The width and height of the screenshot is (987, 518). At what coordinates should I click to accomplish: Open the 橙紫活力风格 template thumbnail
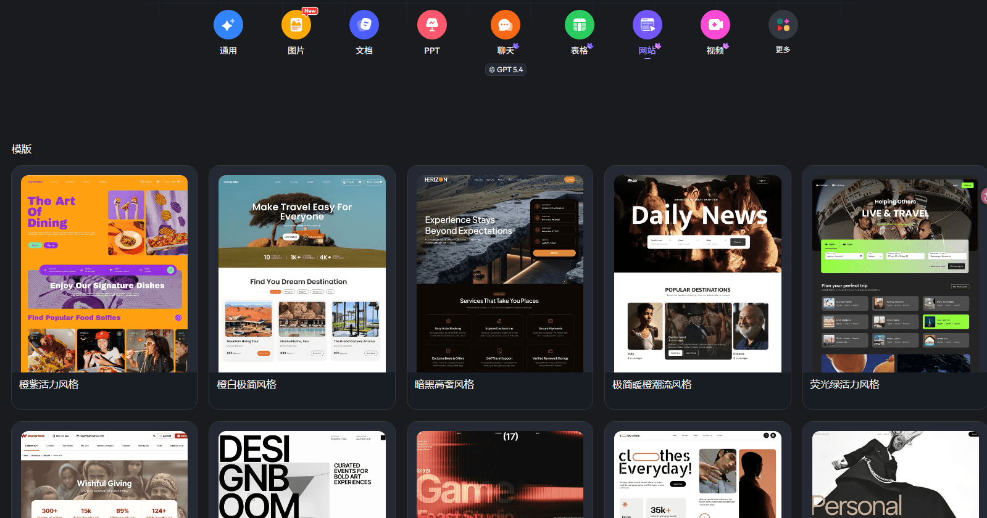(x=104, y=274)
